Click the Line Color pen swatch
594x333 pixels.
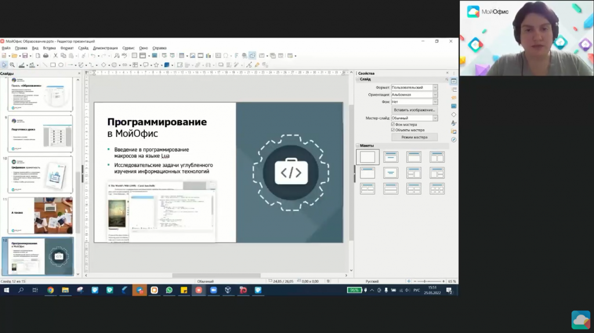[x=21, y=65]
